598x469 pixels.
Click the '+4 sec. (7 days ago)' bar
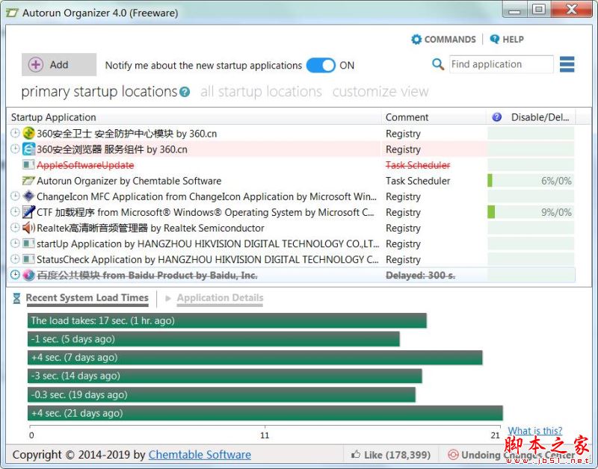coord(255,358)
